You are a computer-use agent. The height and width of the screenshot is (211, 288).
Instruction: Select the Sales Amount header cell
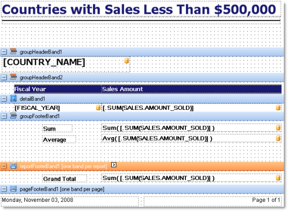tap(191, 89)
